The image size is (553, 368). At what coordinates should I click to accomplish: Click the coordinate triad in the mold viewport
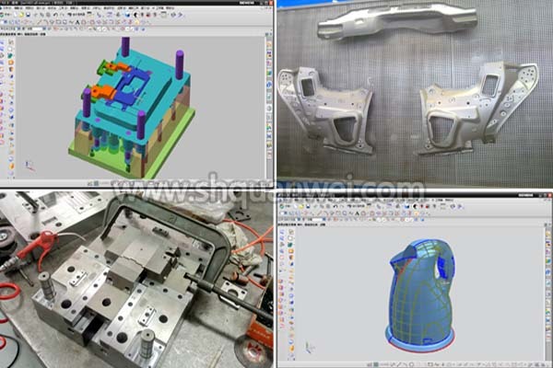pos(28,166)
